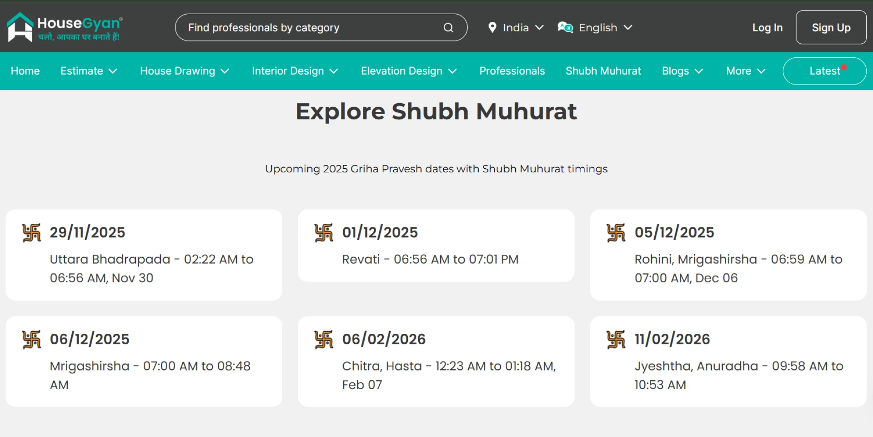Click the HouseGyan logo
This screenshot has width=873, height=437.
[65, 27]
